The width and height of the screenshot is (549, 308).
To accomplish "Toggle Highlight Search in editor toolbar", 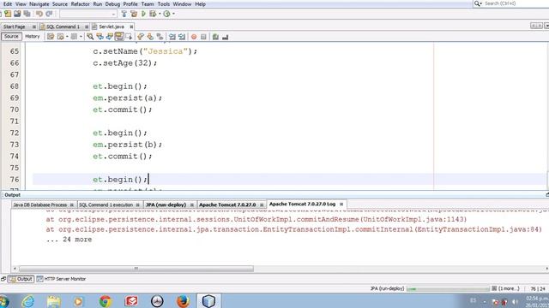I will (x=119, y=37).
